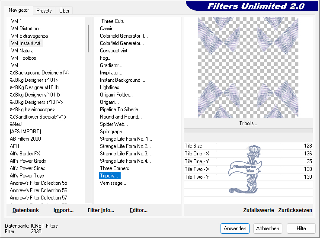The width and height of the screenshot is (320, 238).
Task: Reset settings with Zurücksetzen
Action: [x=295, y=210]
